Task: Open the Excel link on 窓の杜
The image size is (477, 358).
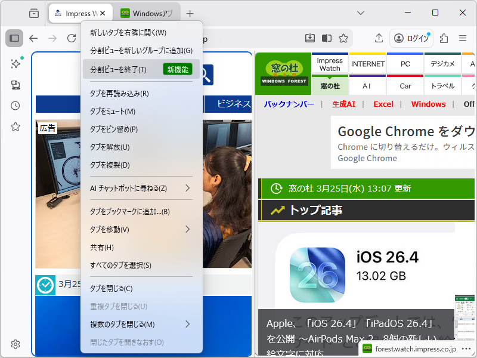Action: click(x=383, y=104)
